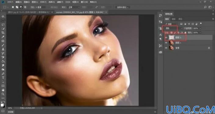Viewport: 215px width, 114px height.
Task: Open the layer blend mode dropdown
Action: click(174, 28)
